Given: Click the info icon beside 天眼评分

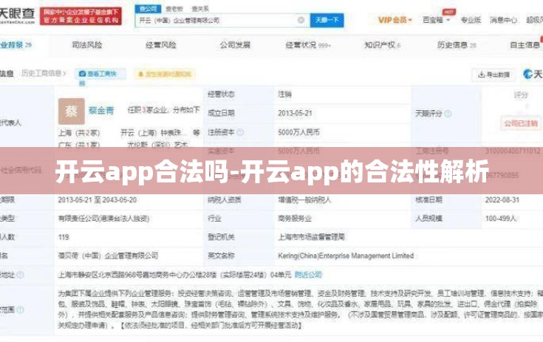Looking at the screenshot, I should pos(448,114).
